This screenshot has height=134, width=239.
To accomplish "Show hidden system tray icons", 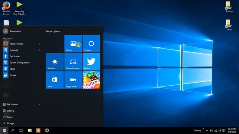I will coord(207,131).
